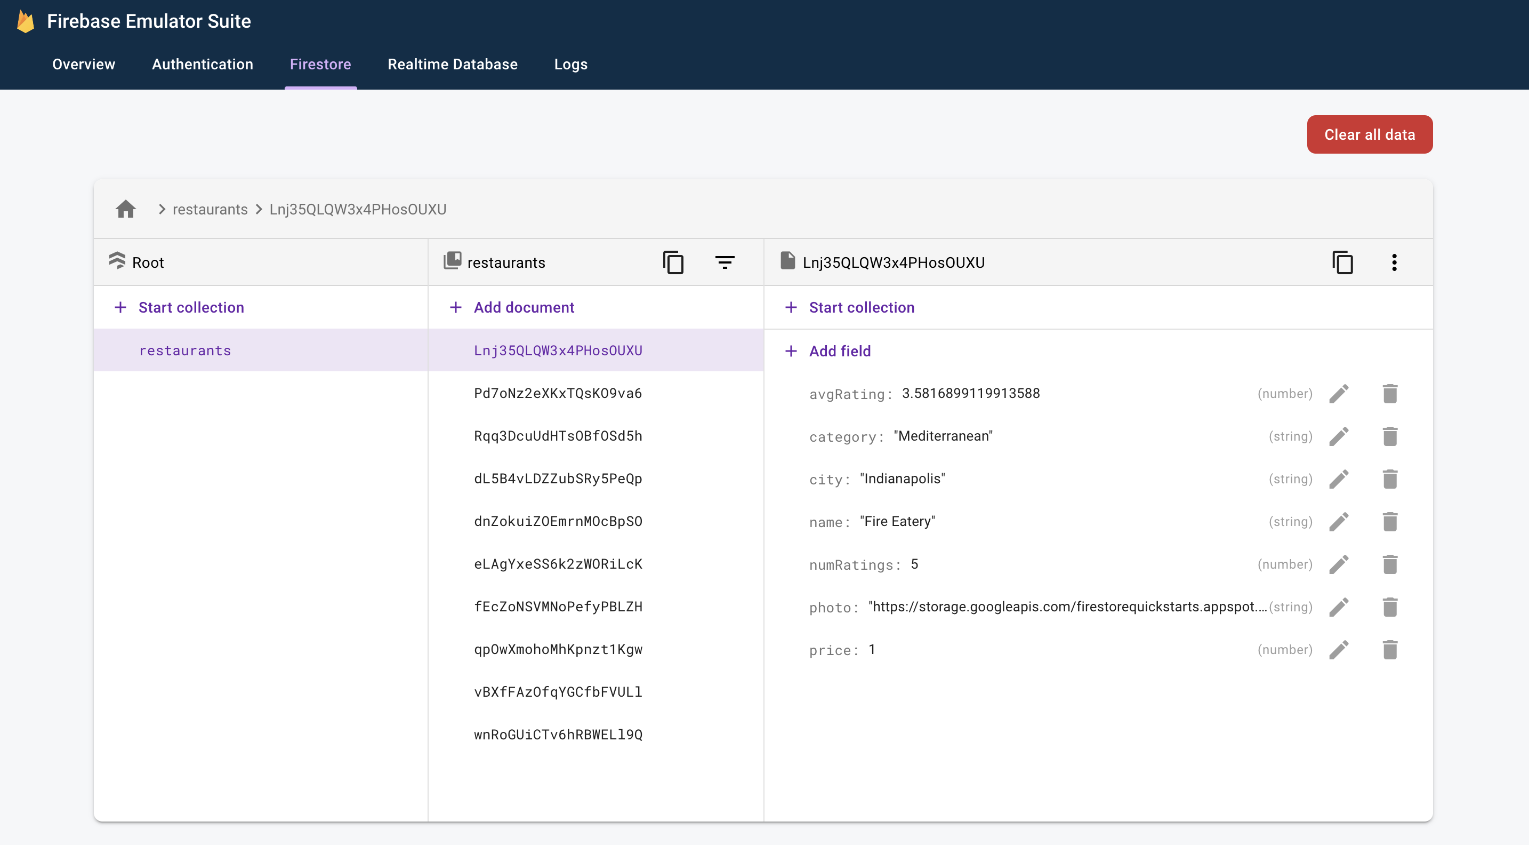Click the filter icon on restaurants panel
Image resolution: width=1529 pixels, height=845 pixels.
click(x=726, y=262)
